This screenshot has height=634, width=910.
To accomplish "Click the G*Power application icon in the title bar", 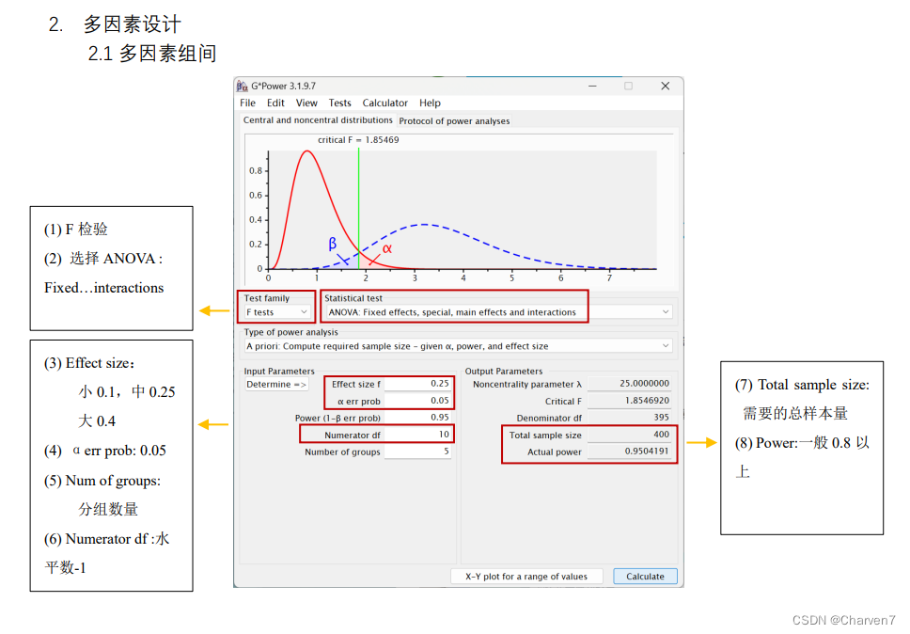I will tap(243, 85).
